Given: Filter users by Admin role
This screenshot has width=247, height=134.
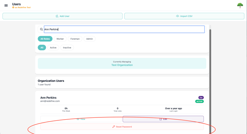Looking at the screenshot, I should tap(90, 39).
